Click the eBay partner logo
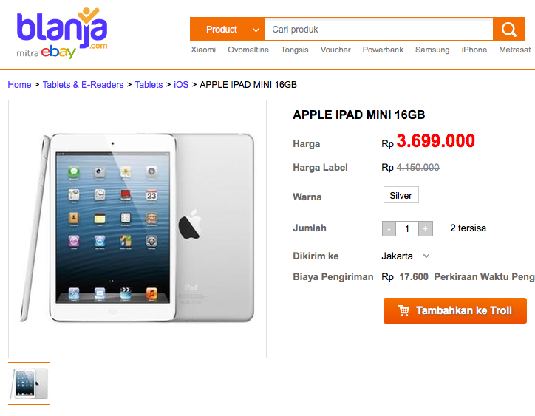 click(x=58, y=52)
